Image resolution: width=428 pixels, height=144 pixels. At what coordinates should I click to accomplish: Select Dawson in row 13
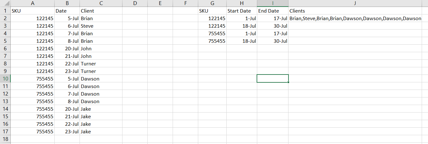tap(101, 101)
